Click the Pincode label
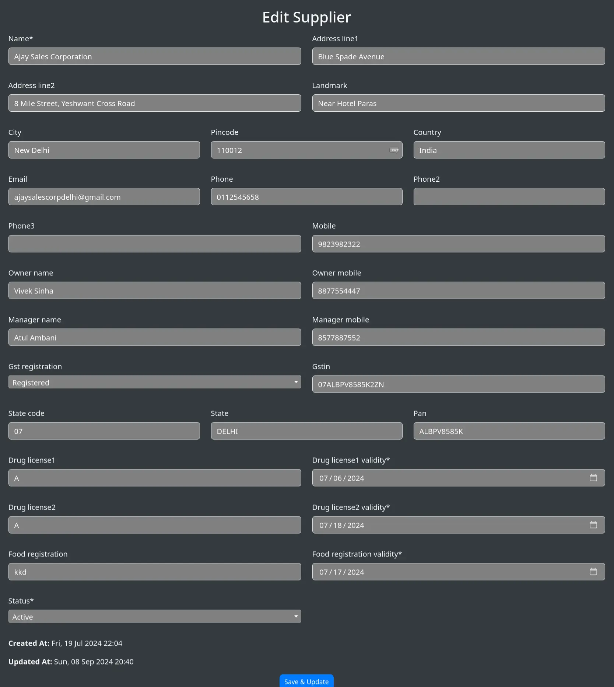 point(225,132)
